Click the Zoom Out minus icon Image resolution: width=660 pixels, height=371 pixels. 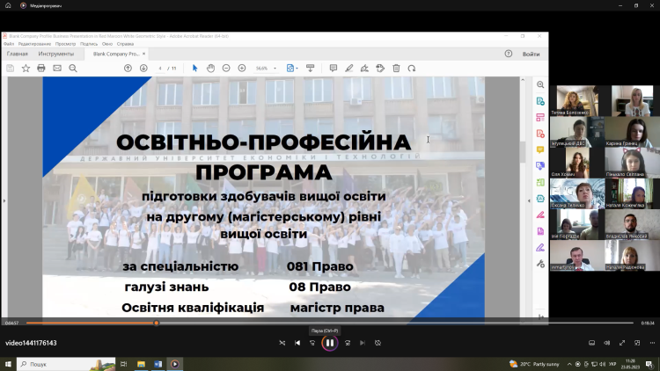(x=226, y=68)
